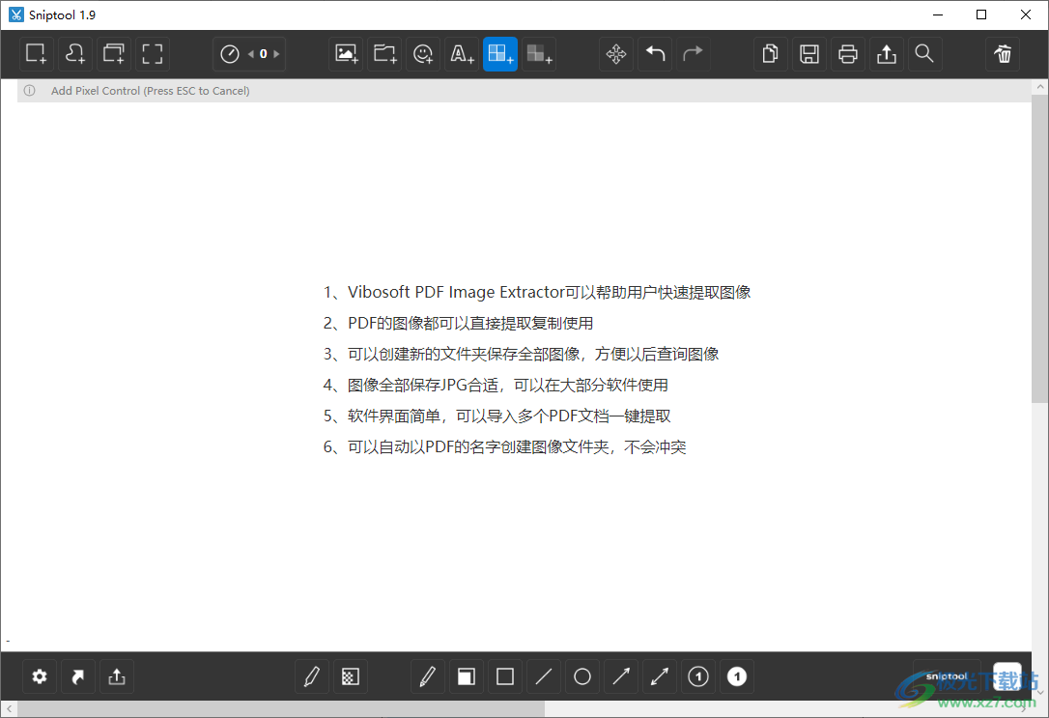Select the freeform snip tool

pos(74,54)
